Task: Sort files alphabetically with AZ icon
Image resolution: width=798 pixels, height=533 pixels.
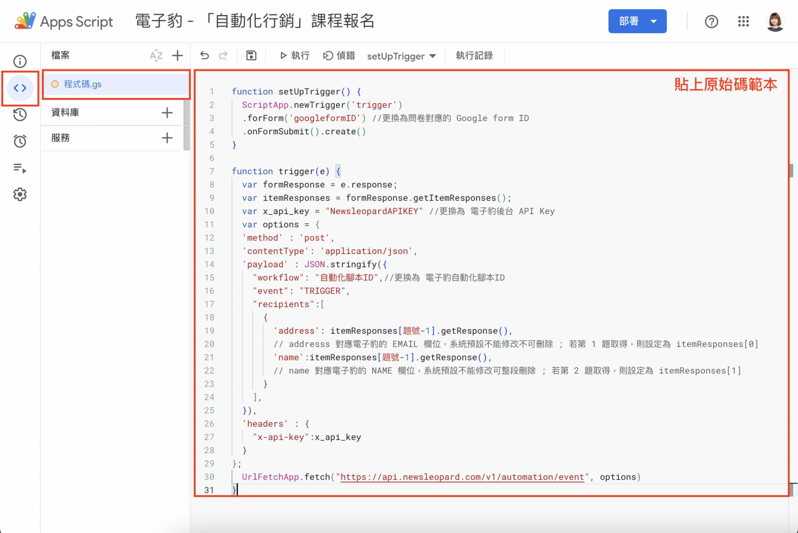Action: (x=156, y=55)
